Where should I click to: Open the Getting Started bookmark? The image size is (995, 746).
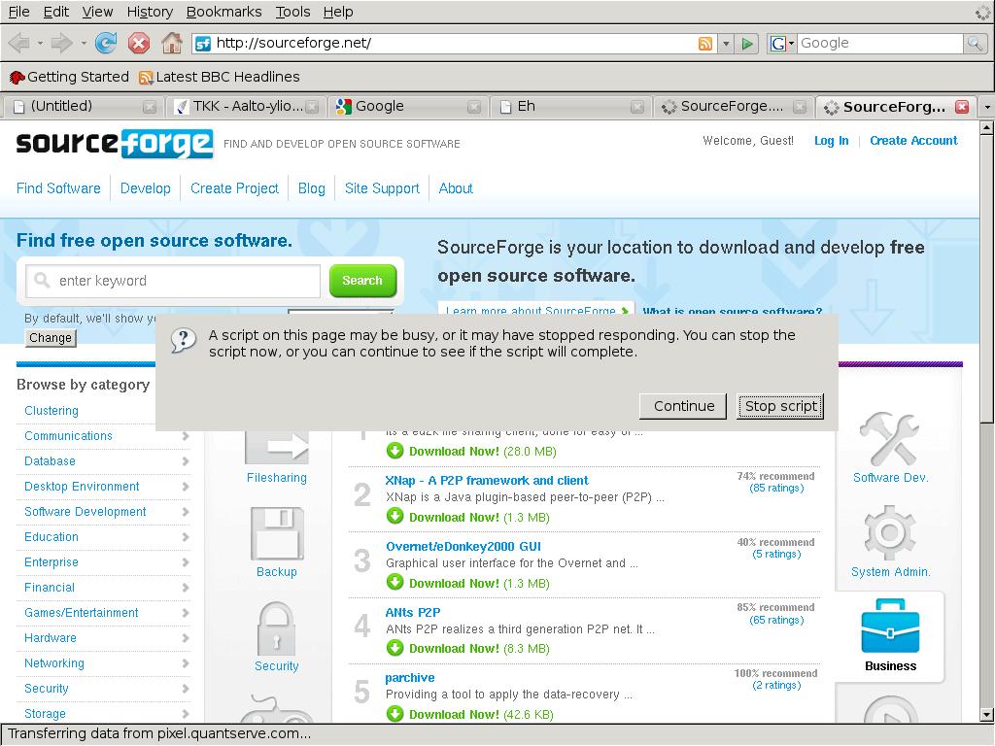point(69,77)
